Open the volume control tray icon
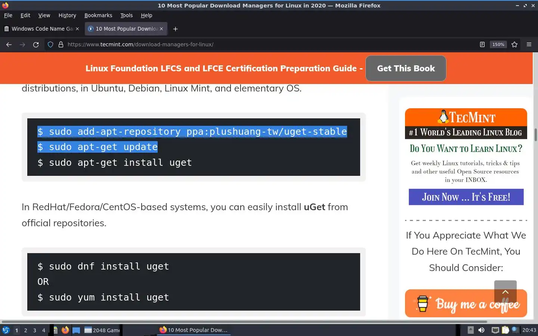 tap(481, 330)
